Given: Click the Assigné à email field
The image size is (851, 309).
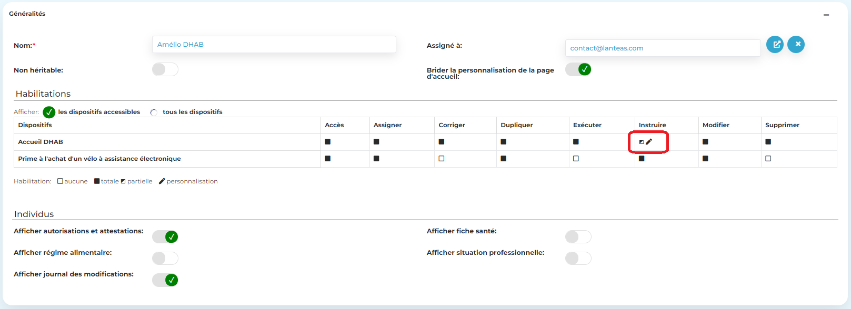Looking at the screenshot, I should click(x=663, y=48).
